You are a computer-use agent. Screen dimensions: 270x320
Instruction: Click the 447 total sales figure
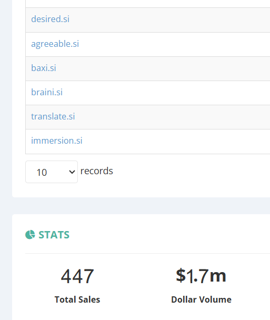(x=77, y=276)
